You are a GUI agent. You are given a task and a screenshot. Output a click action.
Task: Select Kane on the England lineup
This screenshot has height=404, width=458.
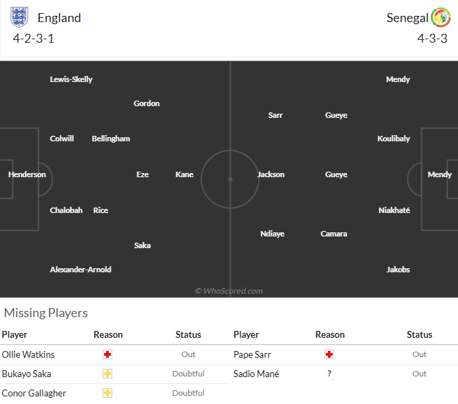click(185, 174)
